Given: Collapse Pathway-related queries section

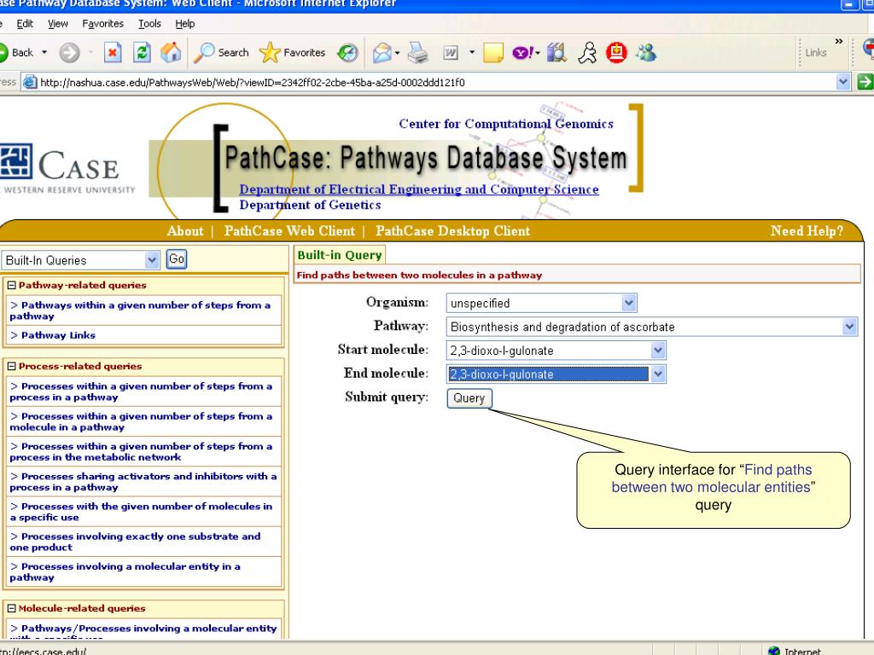Looking at the screenshot, I should tap(11, 285).
